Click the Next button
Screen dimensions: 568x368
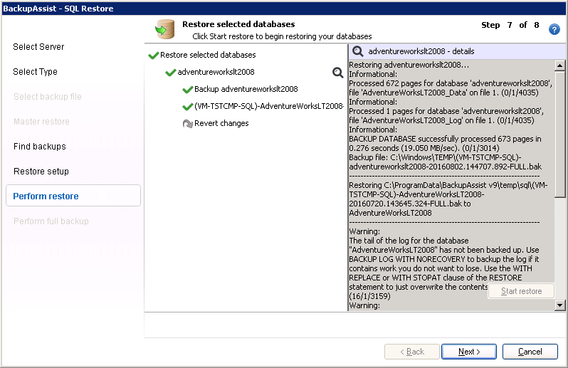click(x=469, y=352)
